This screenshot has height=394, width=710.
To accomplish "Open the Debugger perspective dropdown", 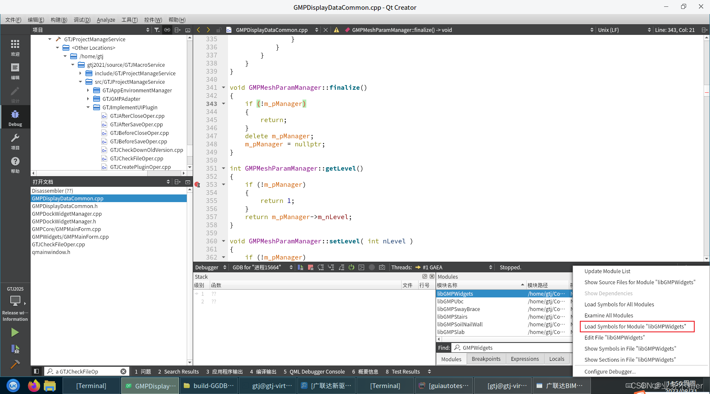I will click(x=211, y=267).
